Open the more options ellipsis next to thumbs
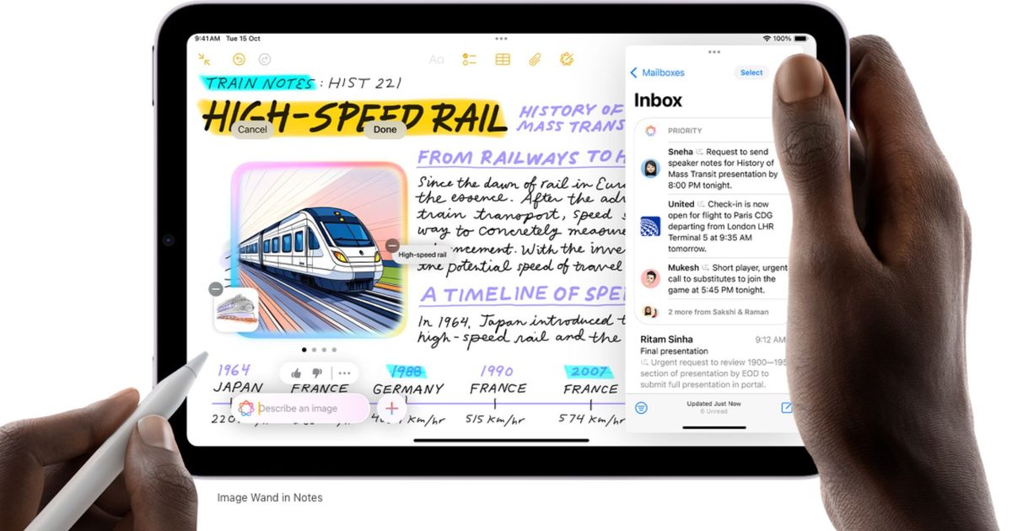 point(344,373)
